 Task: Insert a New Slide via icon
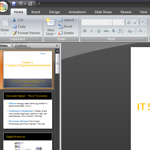click(x=51, y=22)
